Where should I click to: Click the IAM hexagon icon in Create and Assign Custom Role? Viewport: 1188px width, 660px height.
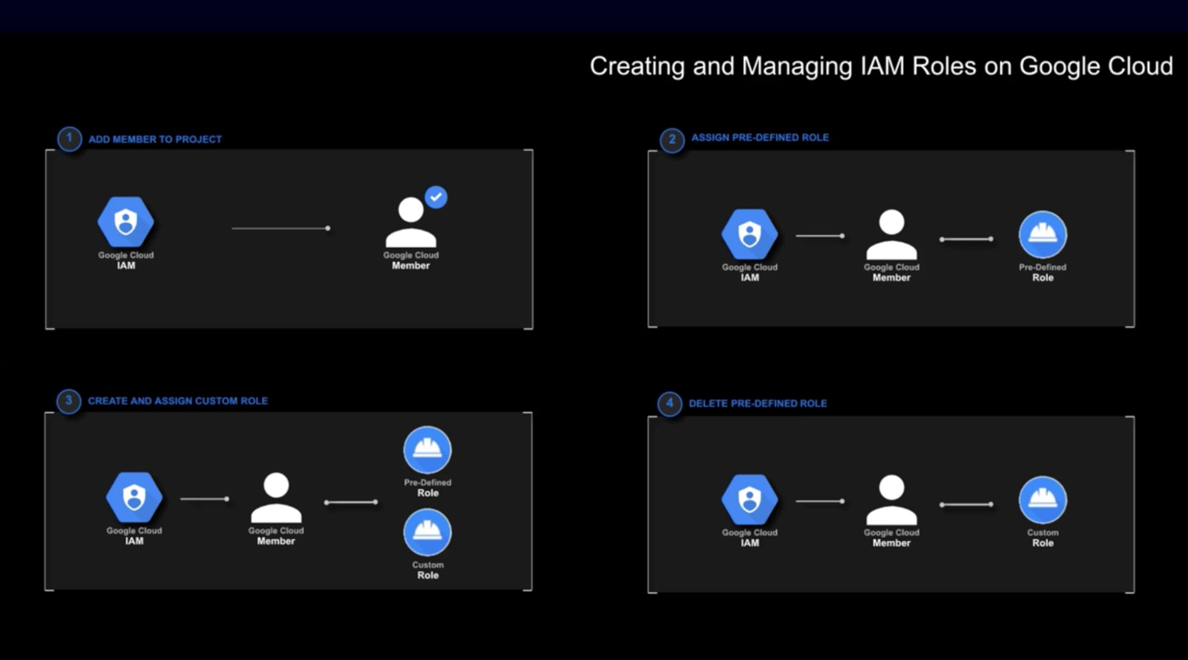(134, 498)
